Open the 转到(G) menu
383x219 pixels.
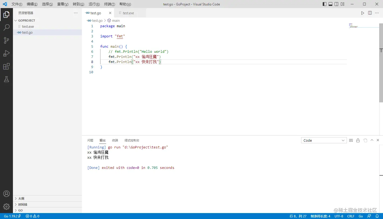[x=78, y=4]
